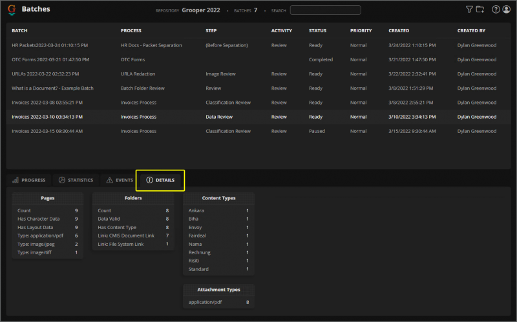Click the Grooper logo icon
517x322 pixels.
(x=12, y=10)
